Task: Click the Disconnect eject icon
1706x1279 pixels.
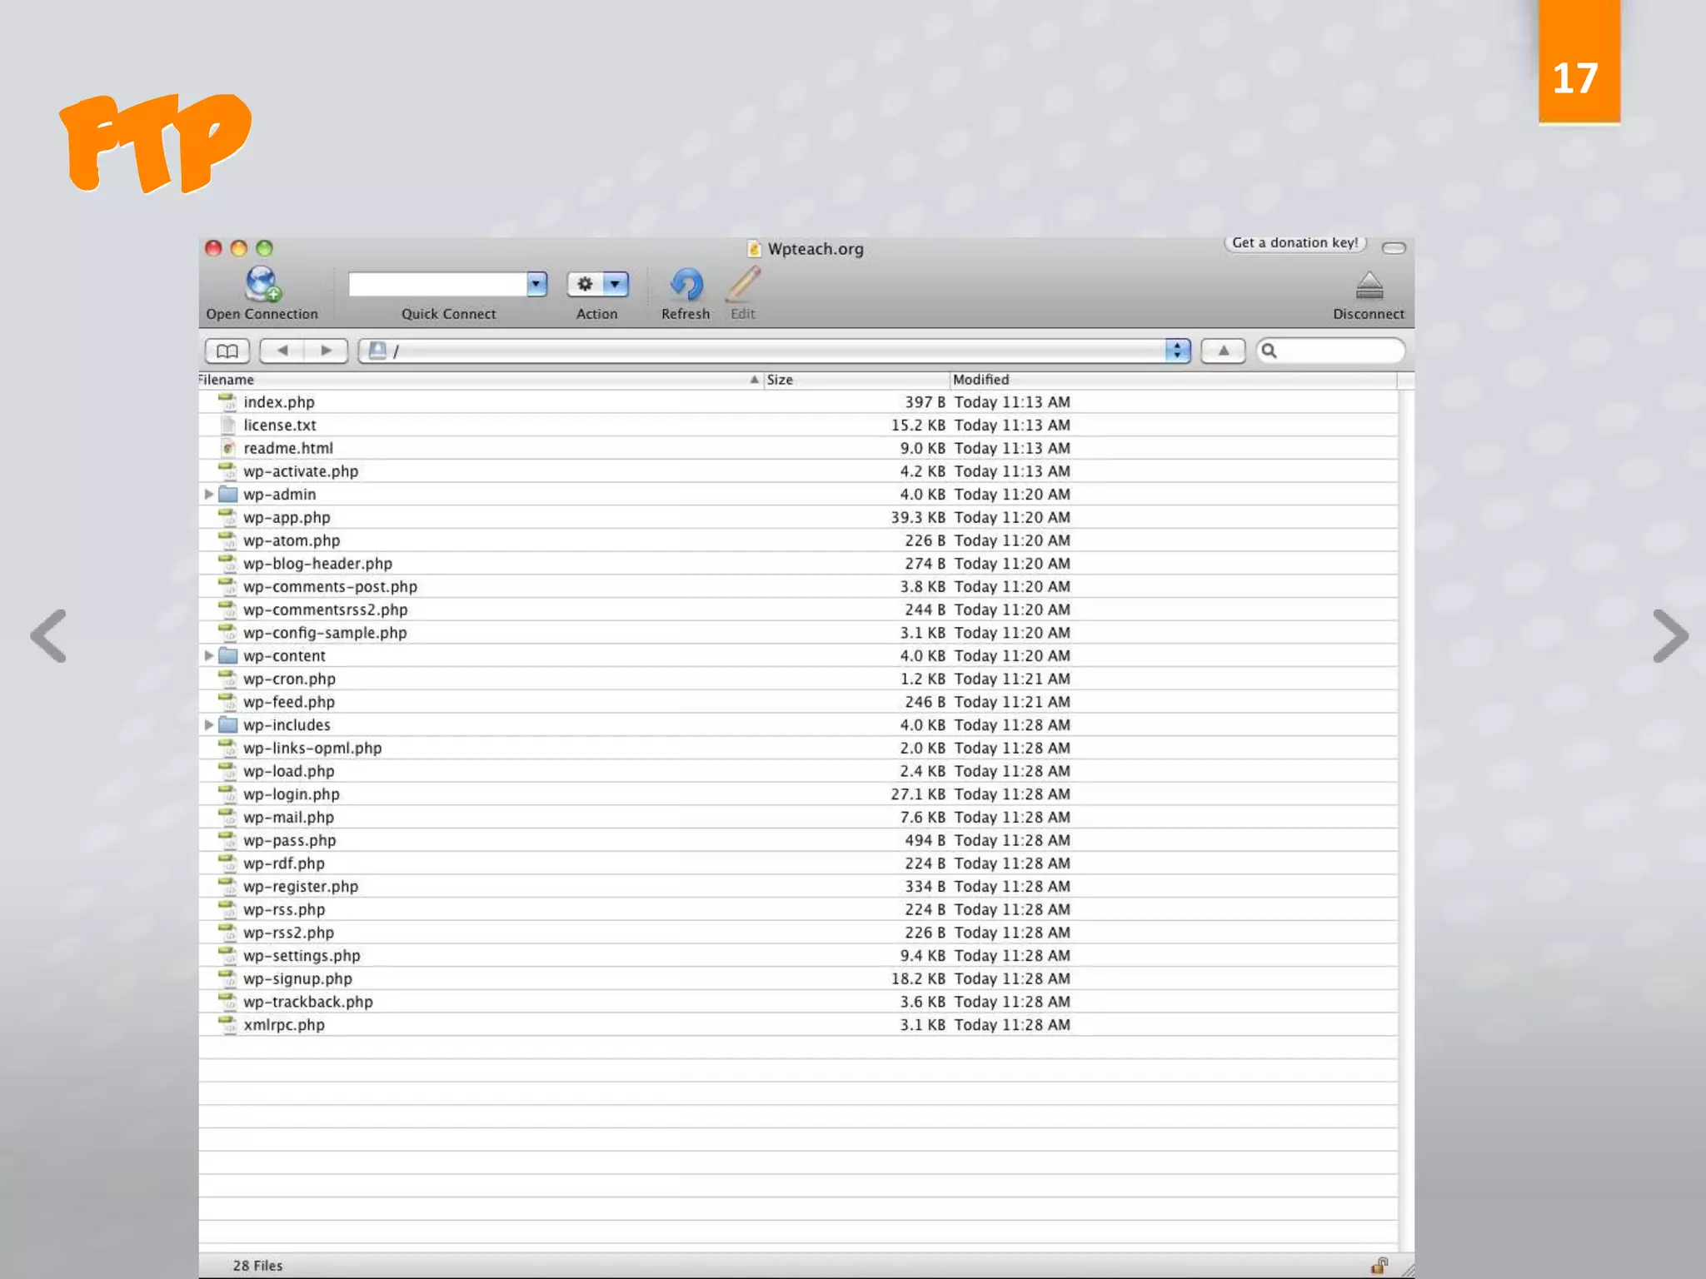Action: 1369,286
